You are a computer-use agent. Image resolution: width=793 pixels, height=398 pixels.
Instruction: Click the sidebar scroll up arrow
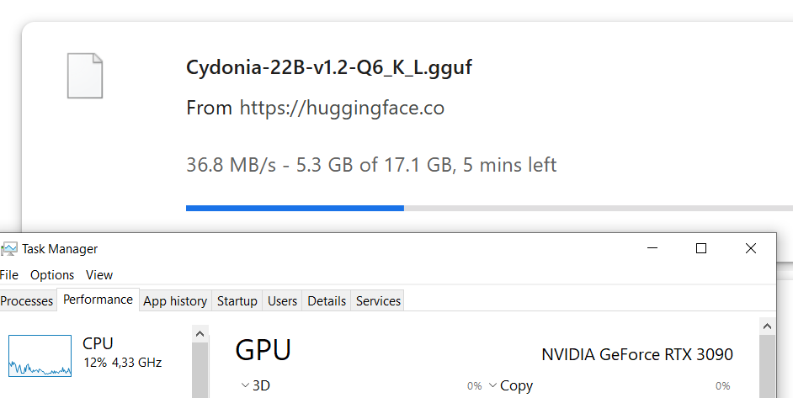(200, 334)
